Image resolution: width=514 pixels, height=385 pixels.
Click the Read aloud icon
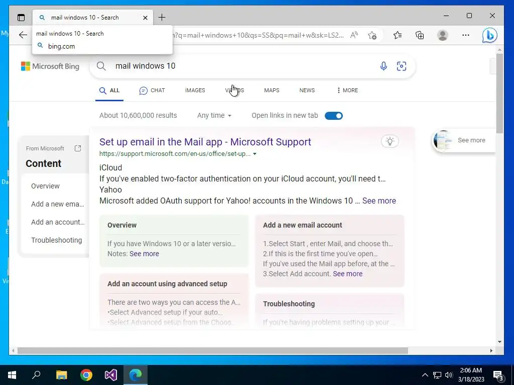[x=354, y=35]
